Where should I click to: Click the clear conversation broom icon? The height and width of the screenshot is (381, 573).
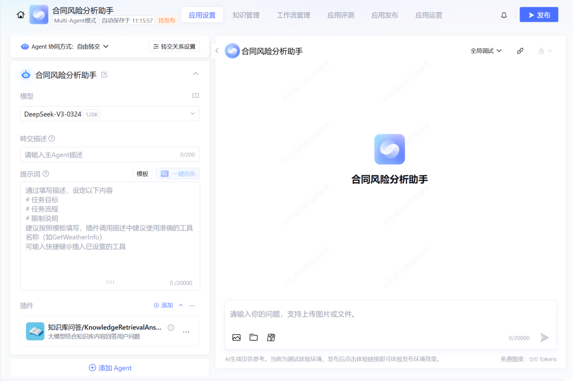[541, 51]
